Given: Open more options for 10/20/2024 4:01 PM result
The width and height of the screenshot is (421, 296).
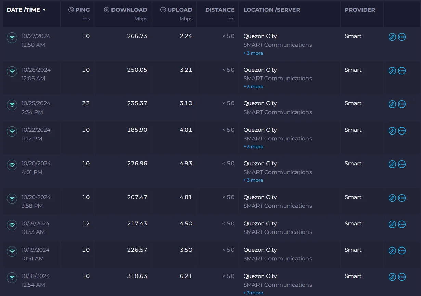Looking at the screenshot, I should (x=402, y=164).
